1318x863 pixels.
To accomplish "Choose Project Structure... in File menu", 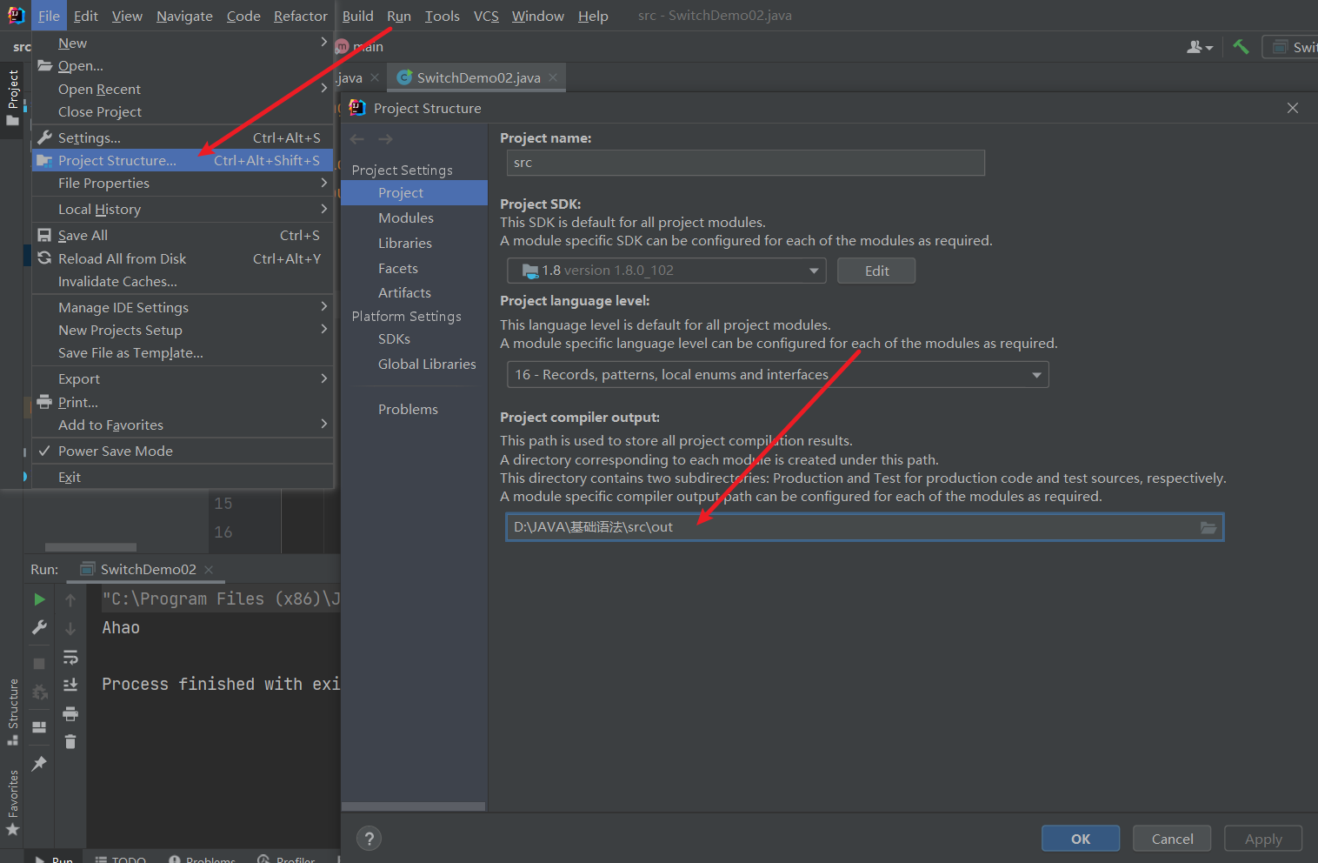I will tap(183, 160).
